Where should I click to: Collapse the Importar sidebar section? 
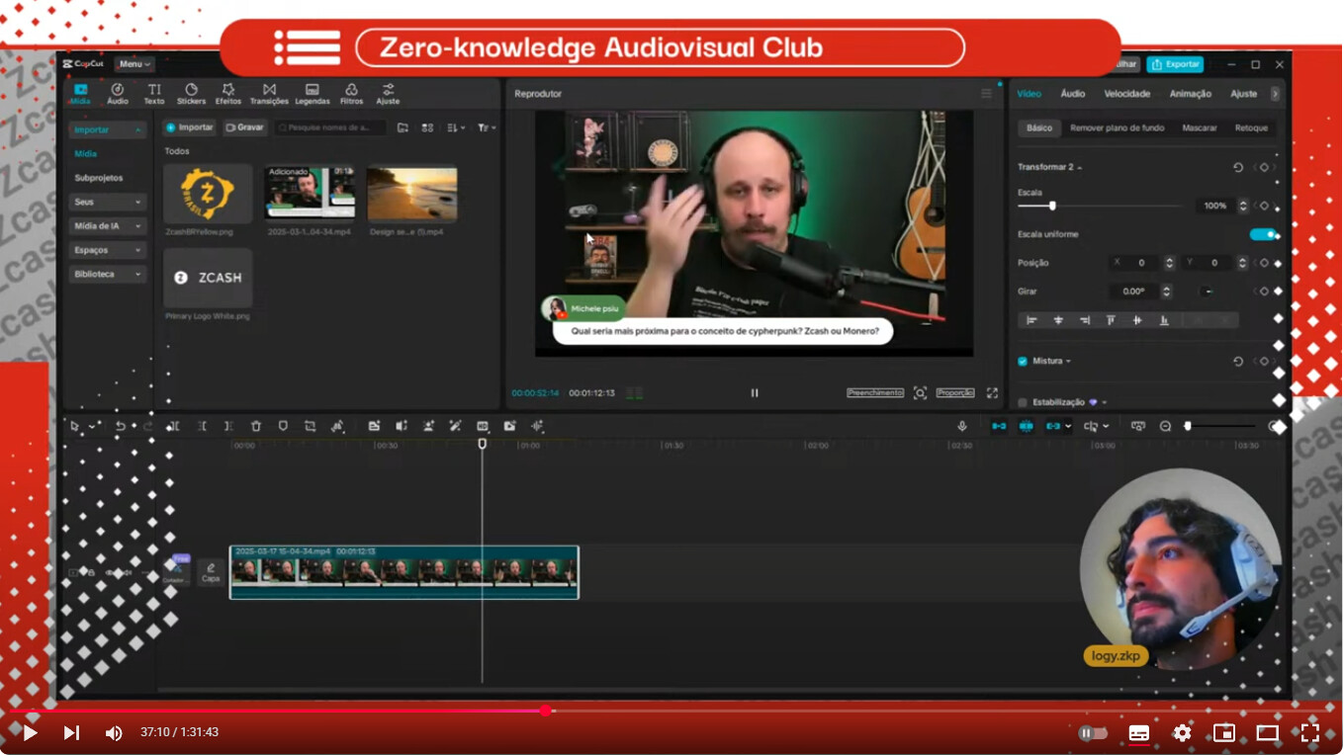(107, 129)
